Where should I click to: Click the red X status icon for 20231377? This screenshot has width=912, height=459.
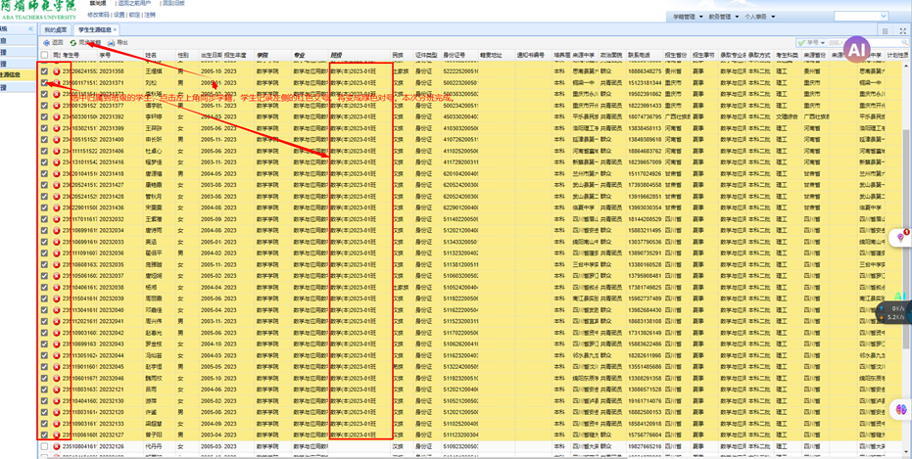pyautogui.click(x=57, y=105)
